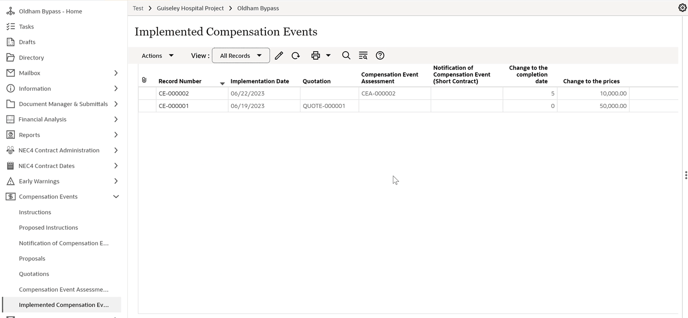Image resolution: width=688 pixels, height=318 pixels.
Task: Expand the Reports sidebar section
Action: pyautogui.click(x=116, y=134)
